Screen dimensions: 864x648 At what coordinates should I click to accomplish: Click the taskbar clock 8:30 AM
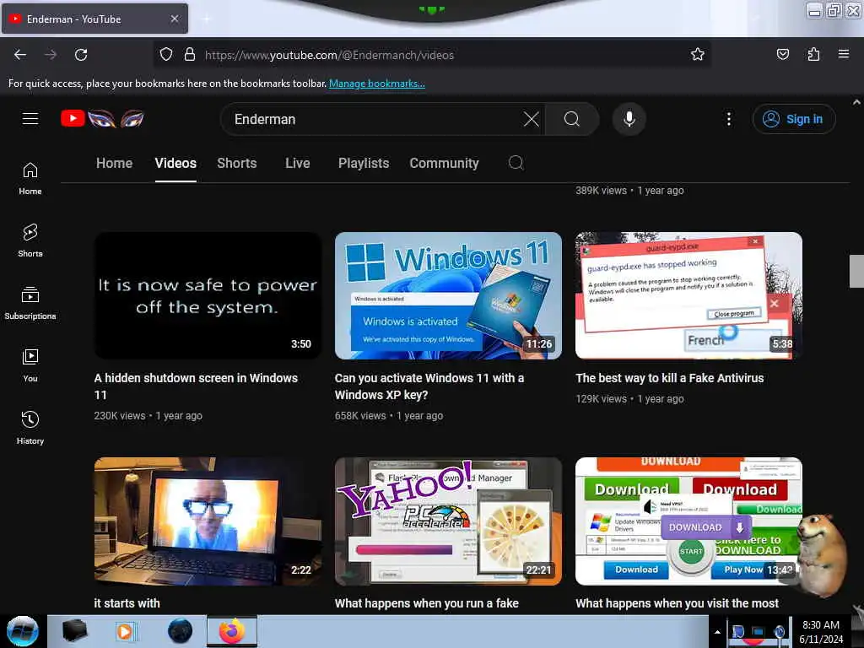pos(820,625)
